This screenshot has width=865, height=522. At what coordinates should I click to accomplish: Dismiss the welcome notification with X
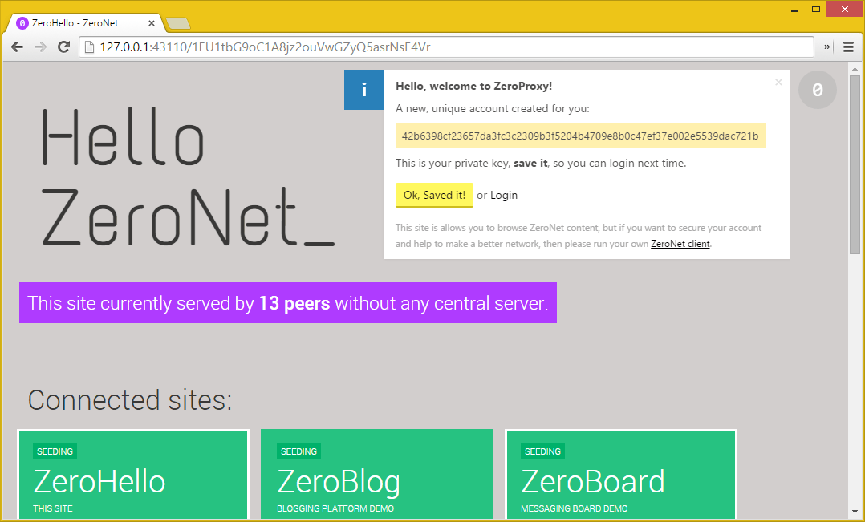pyautogui.click(x=778, y=82)
